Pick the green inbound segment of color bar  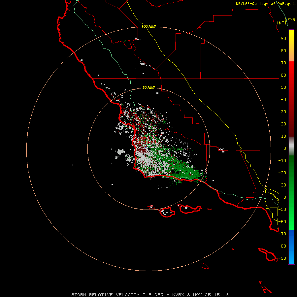click(x=291, y=192)
